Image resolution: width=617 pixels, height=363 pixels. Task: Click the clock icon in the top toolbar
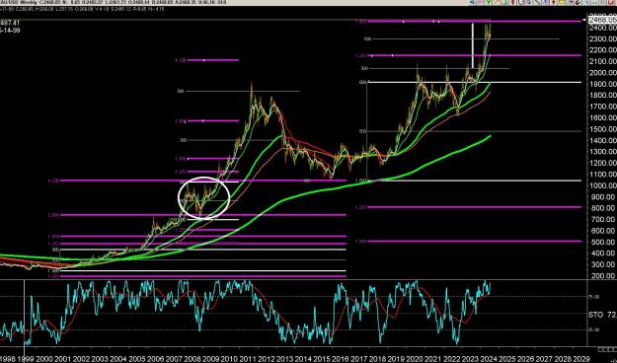(x=520, y=2)
